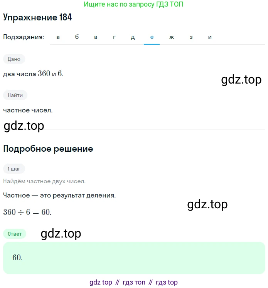This screenshot has width=268, height=288.
Task: Click the active subtask tab «е»
Action: [152, 37]
